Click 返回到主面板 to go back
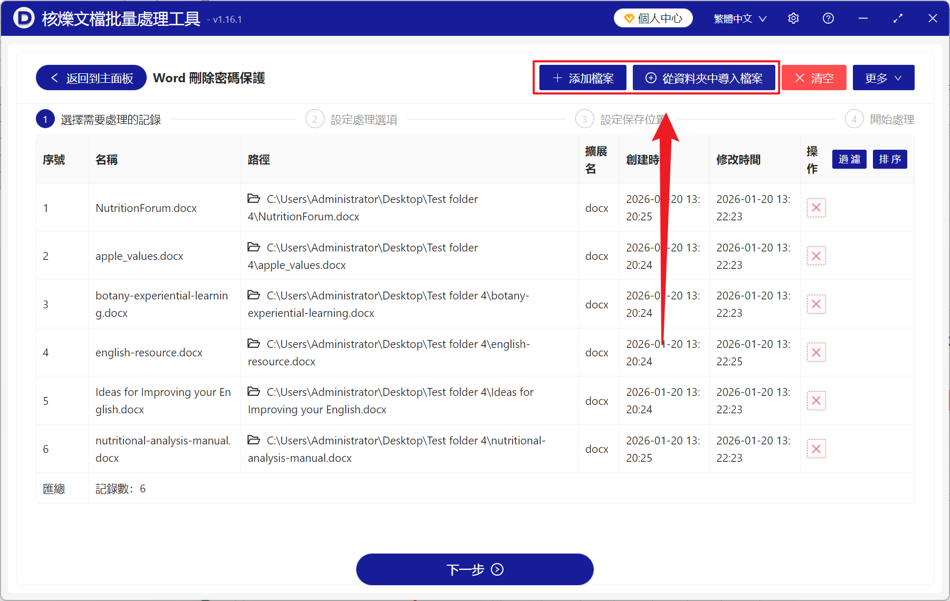950x601 pixels. [90, 77]
